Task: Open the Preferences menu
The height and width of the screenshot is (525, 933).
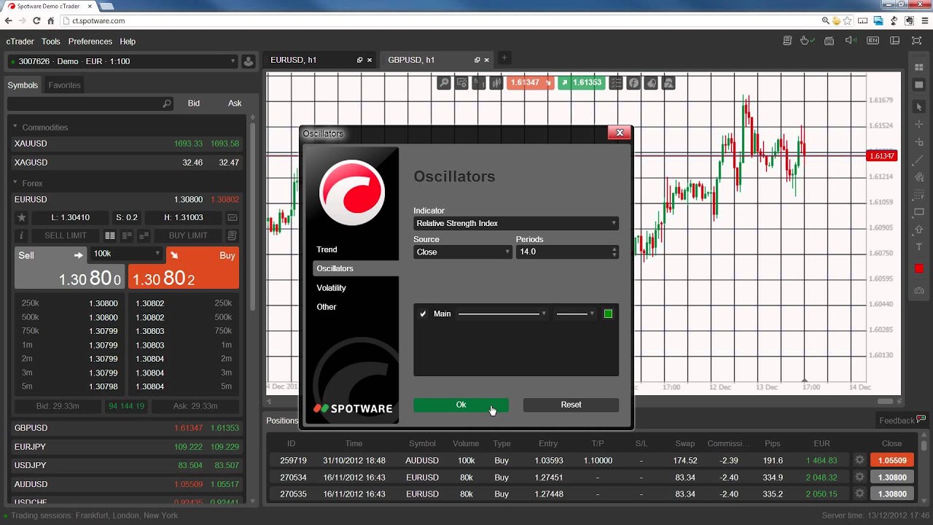Action: click(x=90, y=42)
